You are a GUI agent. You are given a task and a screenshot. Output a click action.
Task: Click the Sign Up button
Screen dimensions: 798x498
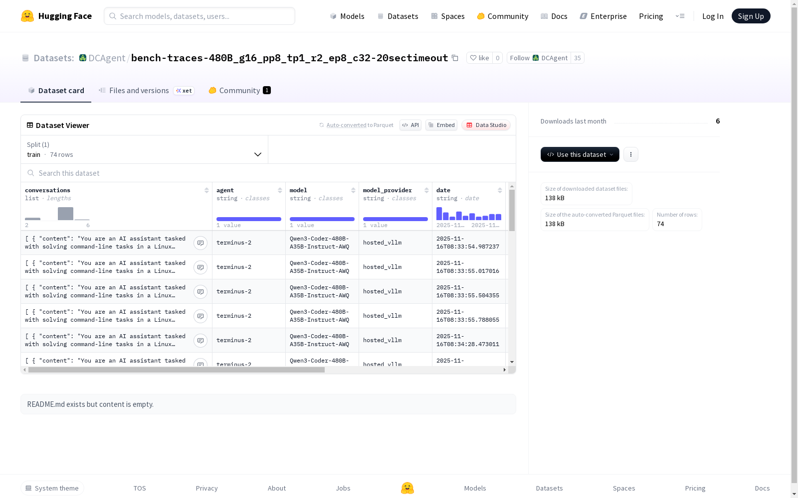click(751, 16)
